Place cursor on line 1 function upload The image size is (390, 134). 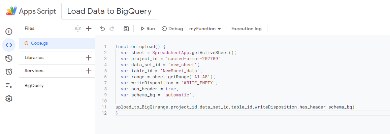click(140, 46)
